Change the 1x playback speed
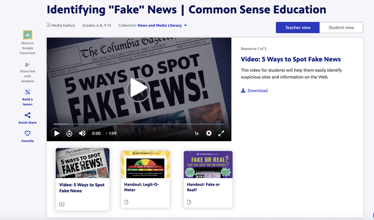 (x=197, y=134)
